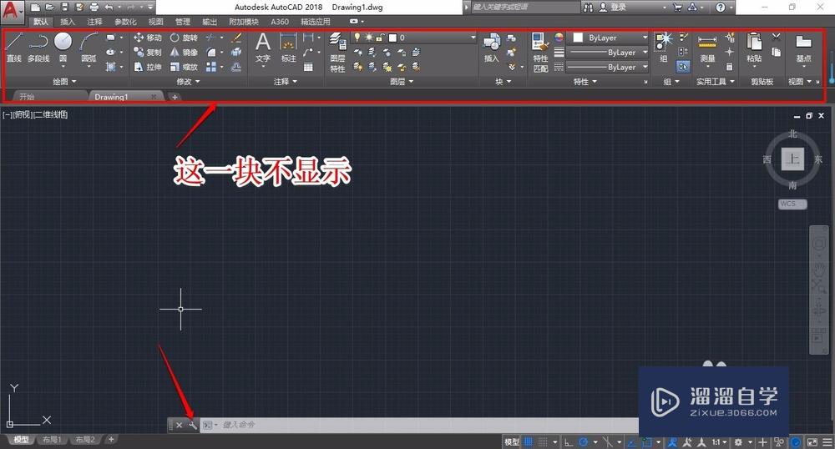Expand the Properties (特性) panel
This screenshot has height=449, width=835.
pos(585,82)
